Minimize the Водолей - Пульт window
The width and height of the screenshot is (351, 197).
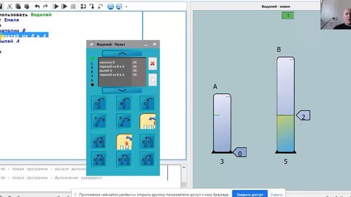[146, 44]
